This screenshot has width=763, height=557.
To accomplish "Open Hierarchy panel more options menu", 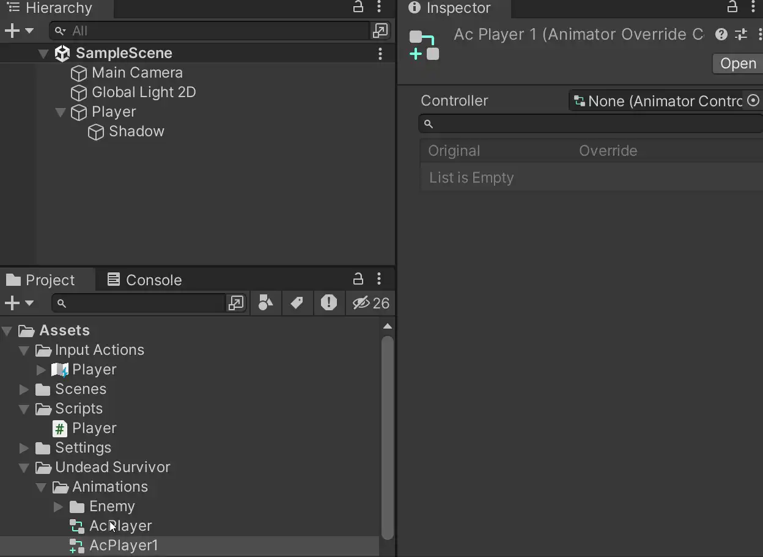I will pos(379,7).
